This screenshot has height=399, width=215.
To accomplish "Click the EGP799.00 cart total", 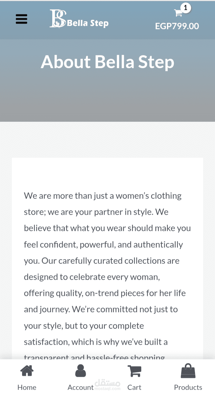I will pyautogui.click(x=177, y=26).
